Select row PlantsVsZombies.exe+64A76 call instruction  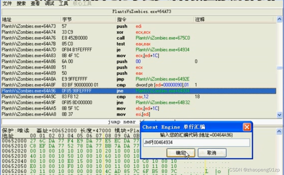coord(139,38)
